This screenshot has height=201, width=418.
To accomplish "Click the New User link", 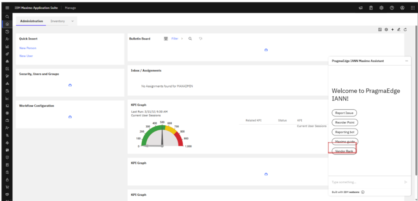I will (x=26, y=56).
